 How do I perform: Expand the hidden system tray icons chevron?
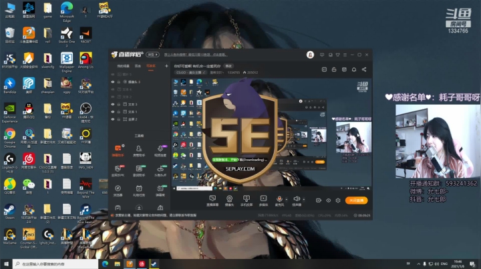[418, 264]
